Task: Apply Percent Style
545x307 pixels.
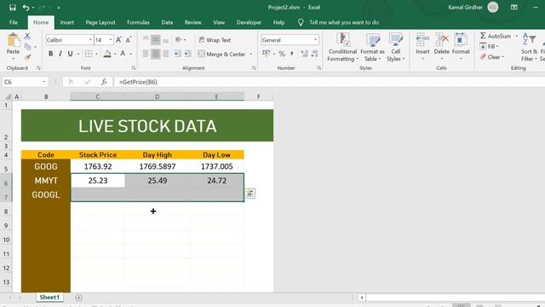Action: coord(282,54)
